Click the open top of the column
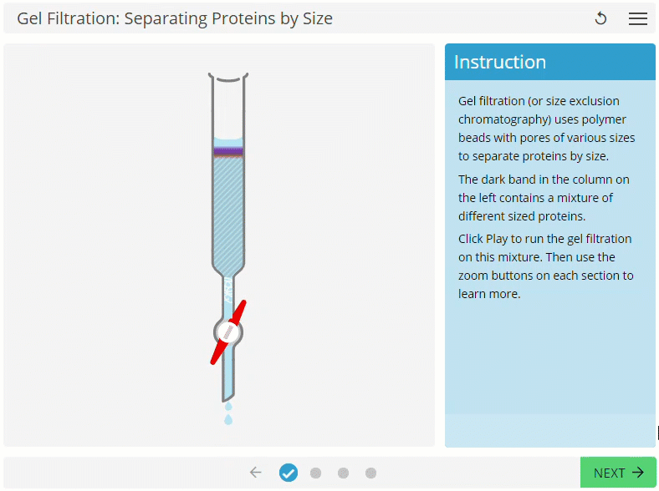Image resolution: width=659 pixels, height=491 pixels. (228, 78)
